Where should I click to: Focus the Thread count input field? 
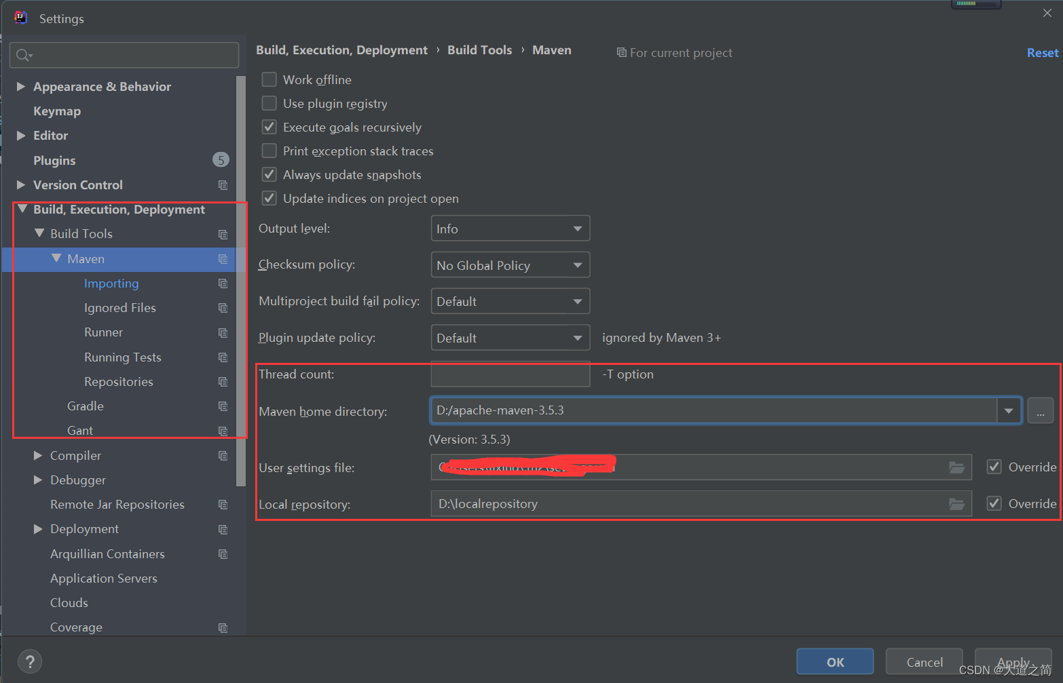tap(510, 374)
